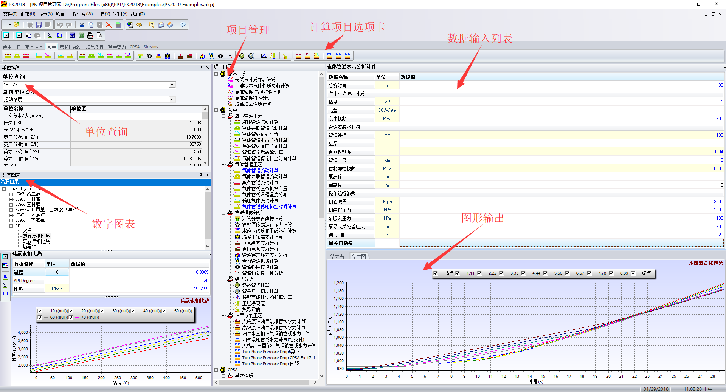
Task: Collapse the 液体管道工艺 tree node
Action: click(223, 116)
